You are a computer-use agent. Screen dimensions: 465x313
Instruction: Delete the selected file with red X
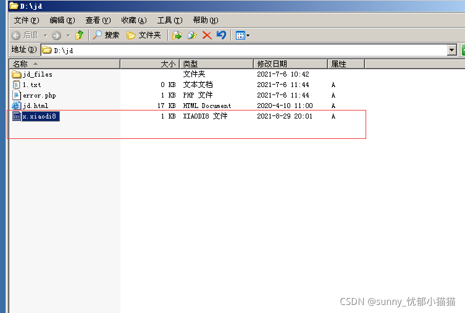[207, 35]
